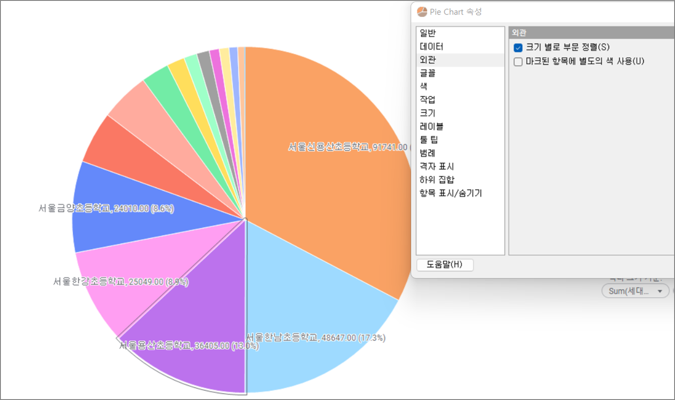Select 항목 표시/숨기기 in the properties list
The height and width of the screenshot is (400, 675).
pos(460,193)
